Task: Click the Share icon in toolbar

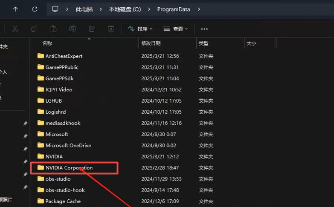Action: [x=92, y=29]
